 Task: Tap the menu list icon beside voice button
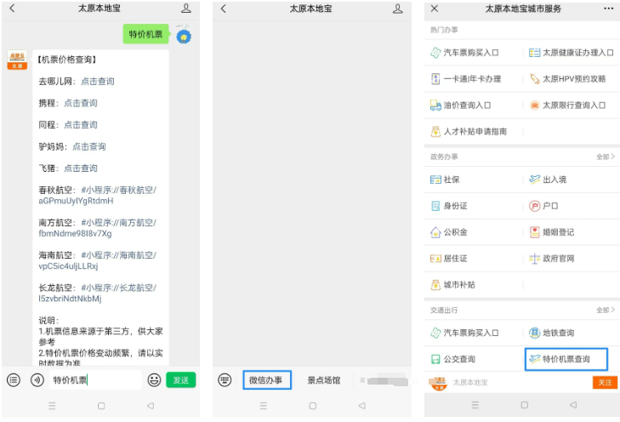coord(14,380)
